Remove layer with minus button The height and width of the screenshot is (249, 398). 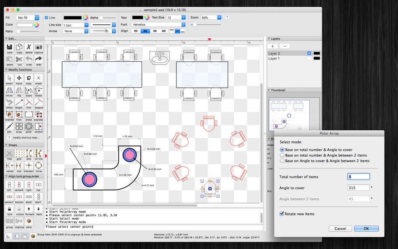click(284, 46)
